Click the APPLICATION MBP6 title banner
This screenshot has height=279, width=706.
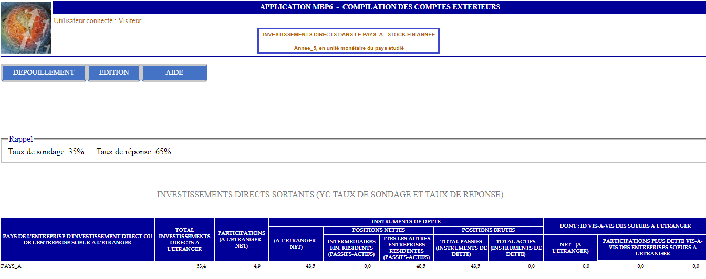379,7
